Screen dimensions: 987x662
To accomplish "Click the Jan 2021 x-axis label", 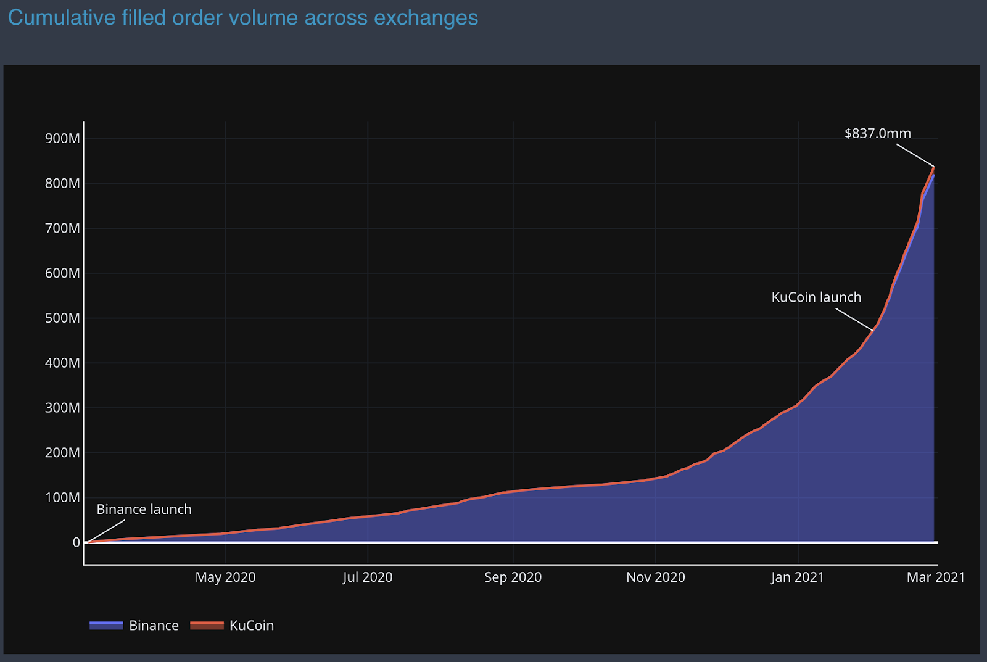I will 798,577.
